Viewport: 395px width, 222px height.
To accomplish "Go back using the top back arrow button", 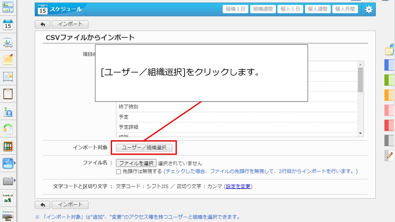I will [43, 24].
